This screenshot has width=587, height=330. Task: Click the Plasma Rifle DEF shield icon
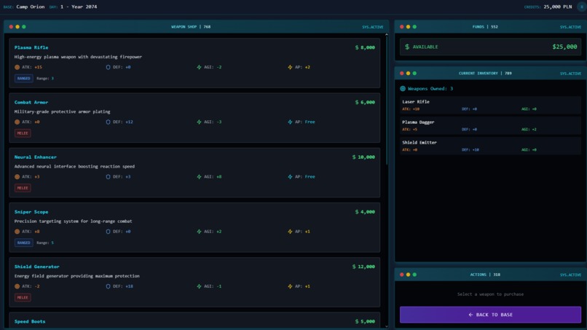pos(108,68)
